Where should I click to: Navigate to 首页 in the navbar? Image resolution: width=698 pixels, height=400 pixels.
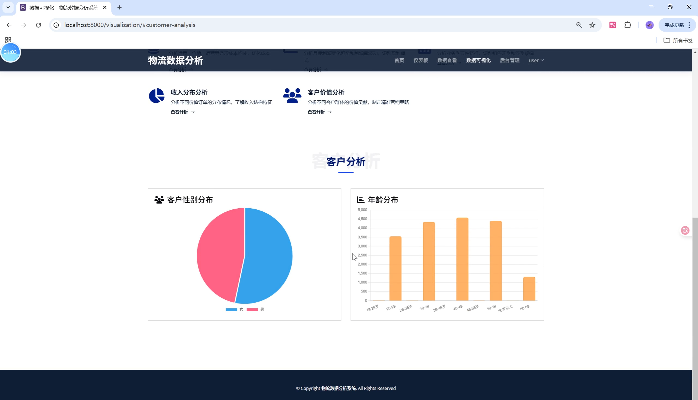point(399,61)
